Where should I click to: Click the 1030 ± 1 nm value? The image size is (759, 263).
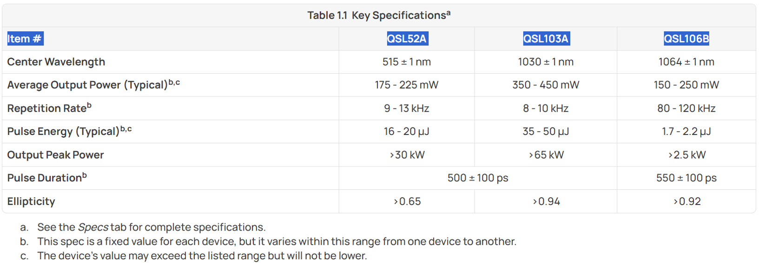pyautogui.click(x=546, y=62)
